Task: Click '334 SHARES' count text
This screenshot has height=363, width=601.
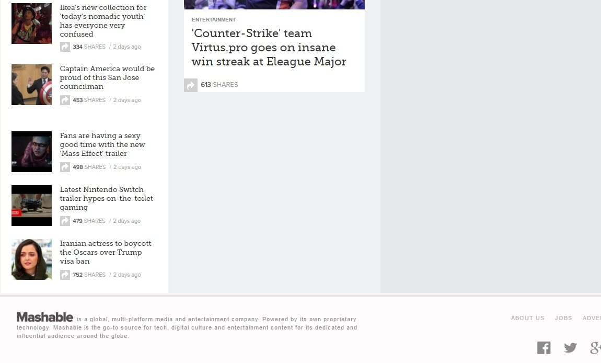Action: pos(89,47)
